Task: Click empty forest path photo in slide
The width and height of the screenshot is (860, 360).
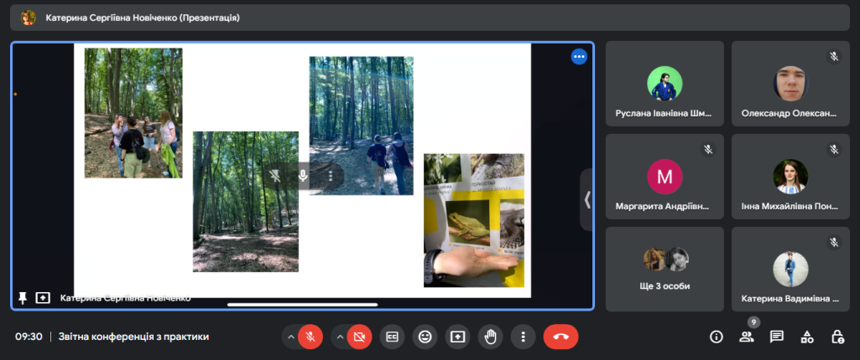Action: pyautogui.click(x=246, y=201)
